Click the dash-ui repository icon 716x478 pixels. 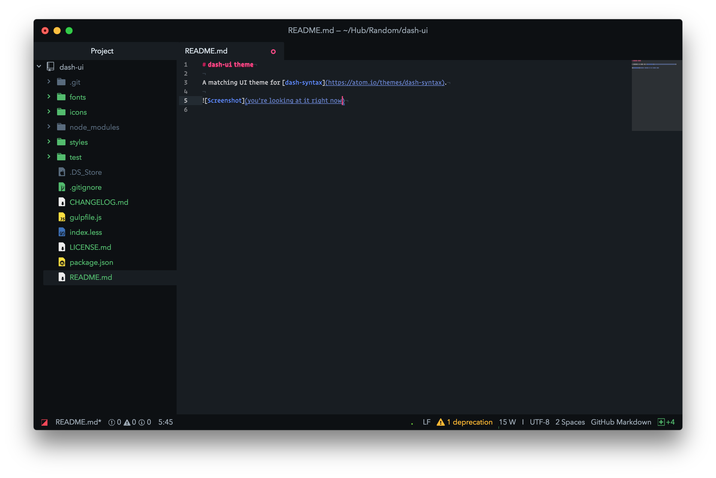[x=50, y=67]
